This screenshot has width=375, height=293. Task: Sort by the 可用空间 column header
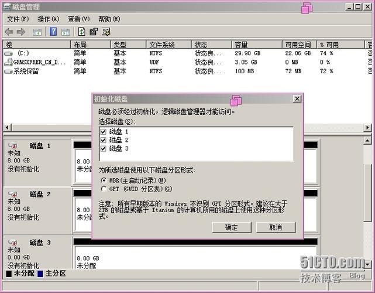[x=300, y=45]
